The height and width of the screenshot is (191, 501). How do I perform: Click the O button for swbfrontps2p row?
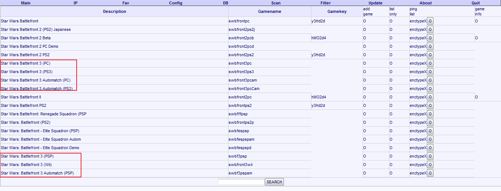[430, 122]
